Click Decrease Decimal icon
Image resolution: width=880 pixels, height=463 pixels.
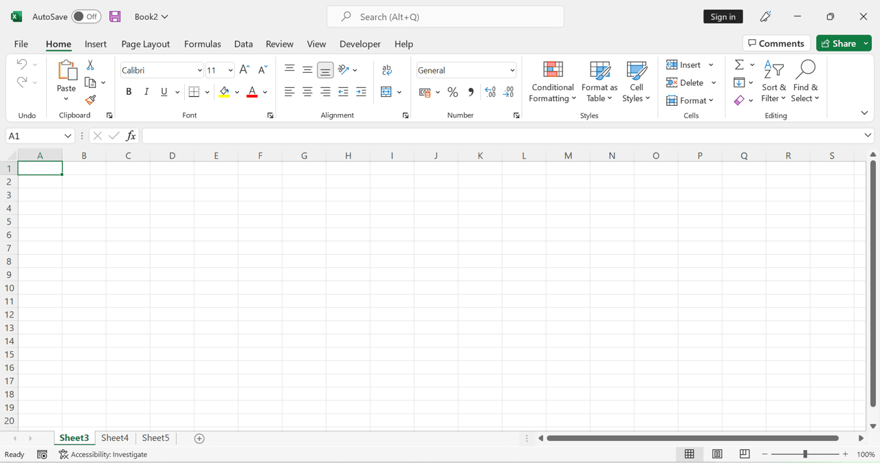509,92
